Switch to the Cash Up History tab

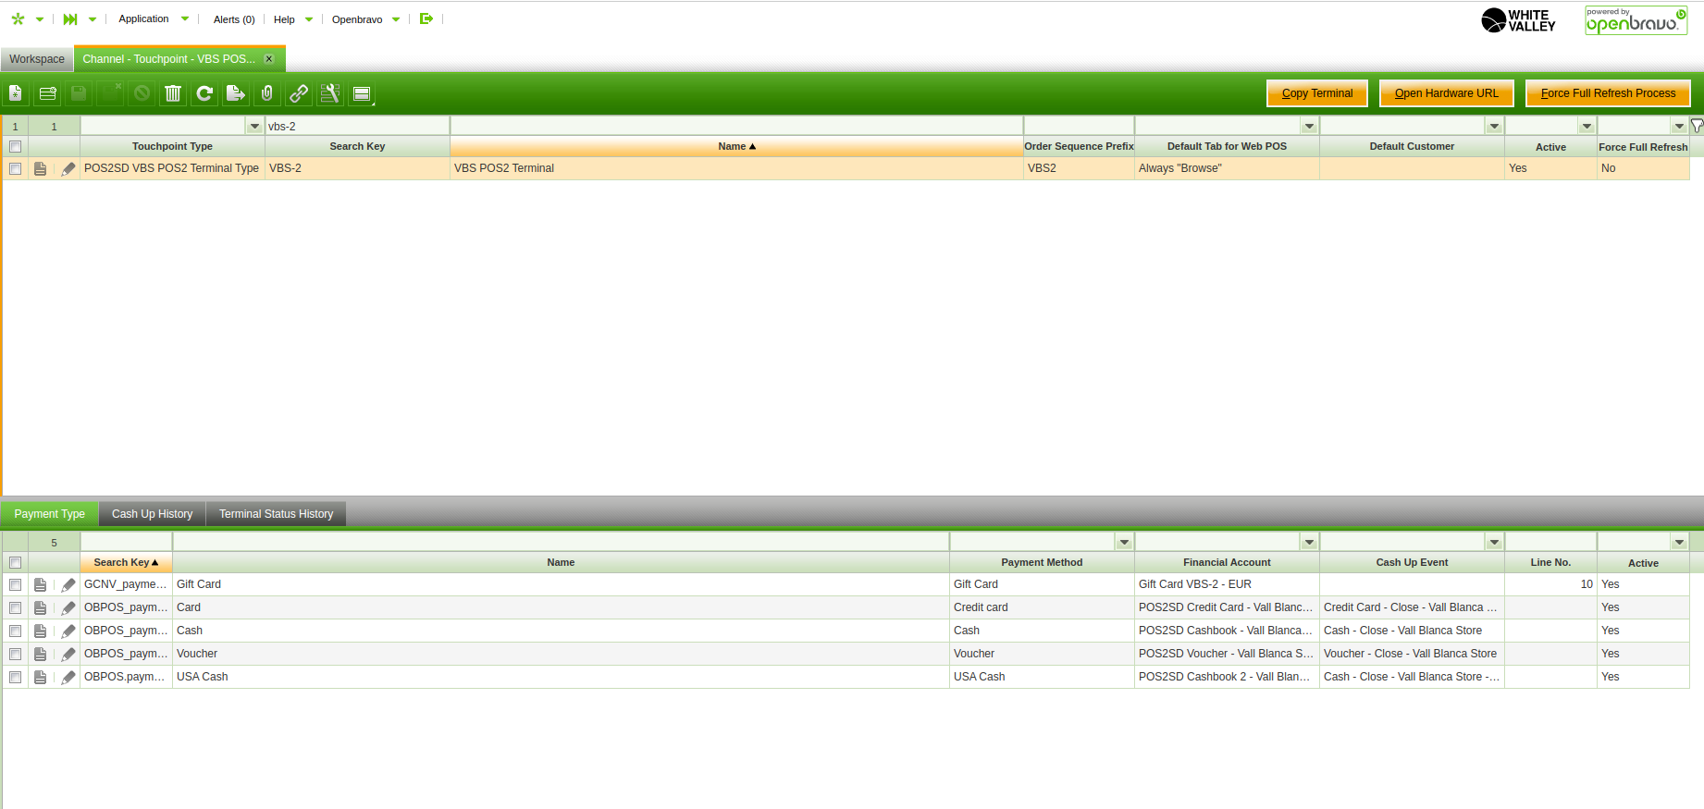coord(153,514)
